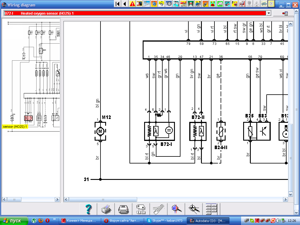This screenshot has height=225, width=300.
Task: Open the component list grid icon
Action: click(211, 209)
